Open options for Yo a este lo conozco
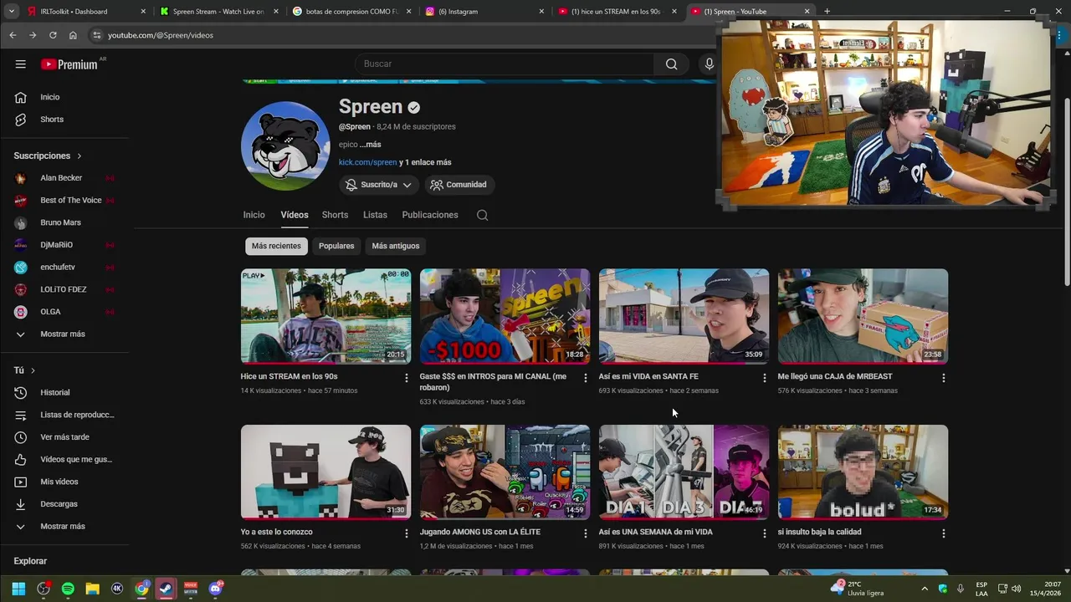The height and width of the screenshot is (602, 1071). coord(407,533)
